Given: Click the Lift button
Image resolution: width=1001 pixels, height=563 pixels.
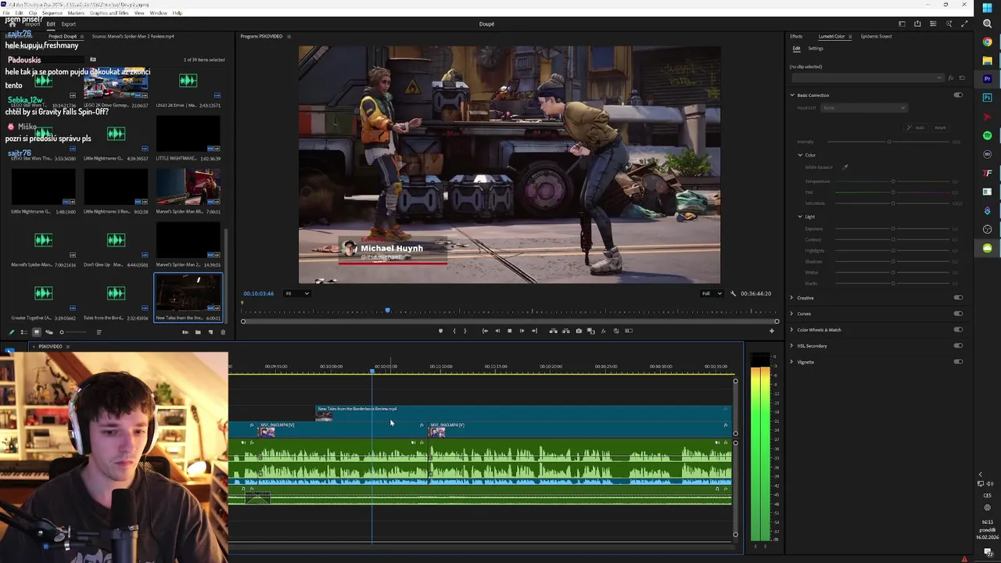Looking at the screenshot, I should [554, 331].
